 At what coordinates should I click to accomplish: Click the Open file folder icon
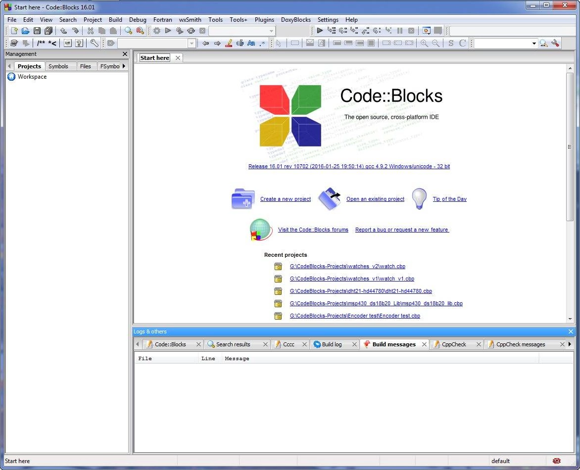[x=26, y=31]
